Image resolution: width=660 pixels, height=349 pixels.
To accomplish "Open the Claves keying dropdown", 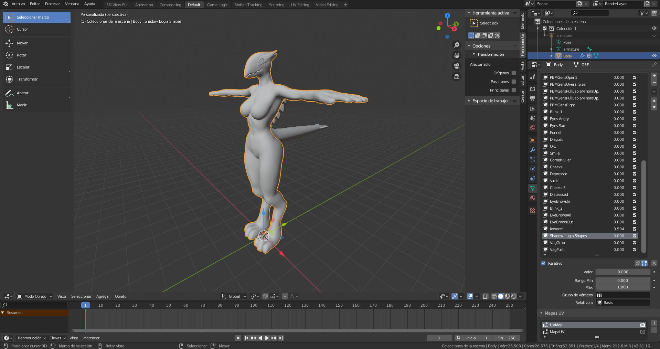I will (x=57, y=338).
